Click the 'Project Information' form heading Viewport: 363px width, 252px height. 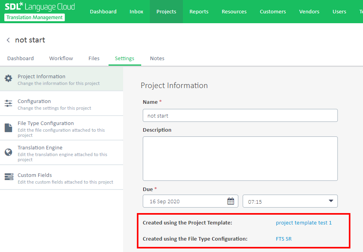click(174, 86)
